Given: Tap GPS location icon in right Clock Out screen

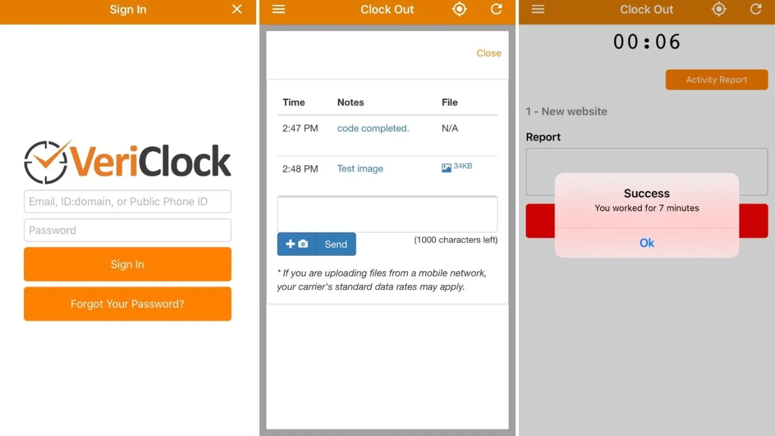Looking at the screenshot, I should coord(719,9).
